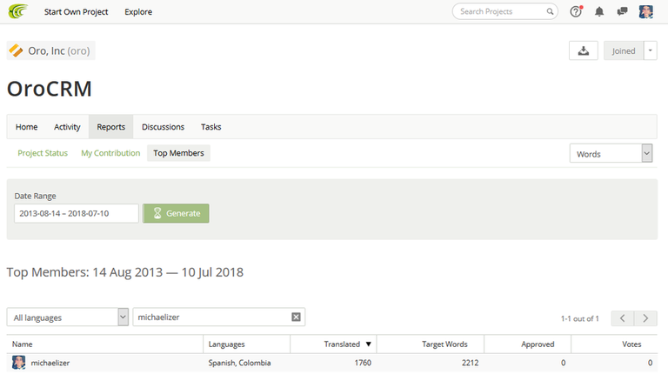Viewport: 668px width, 381px height.
Task: Open the user profile avatar menu
Action: pyautogui.click(x=646, y=11)
